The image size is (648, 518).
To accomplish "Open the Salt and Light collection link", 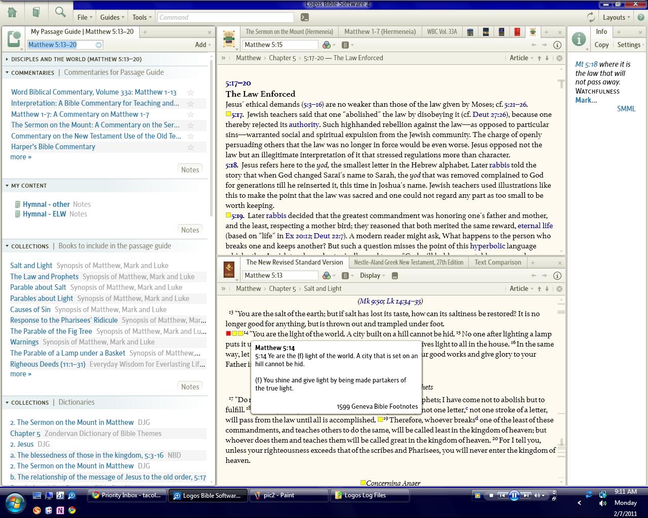I will 31,266.
